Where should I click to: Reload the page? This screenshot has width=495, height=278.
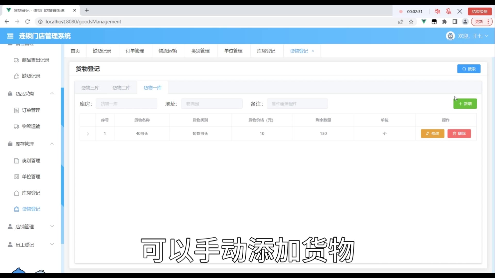point(28,22)
